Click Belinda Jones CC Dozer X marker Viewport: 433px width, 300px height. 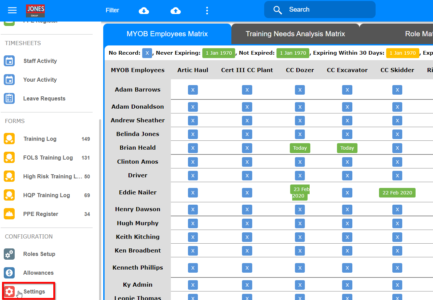coord(300,134)
